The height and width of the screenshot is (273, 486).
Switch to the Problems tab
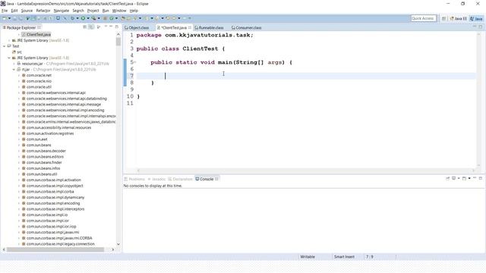click(x=134, y=179)
